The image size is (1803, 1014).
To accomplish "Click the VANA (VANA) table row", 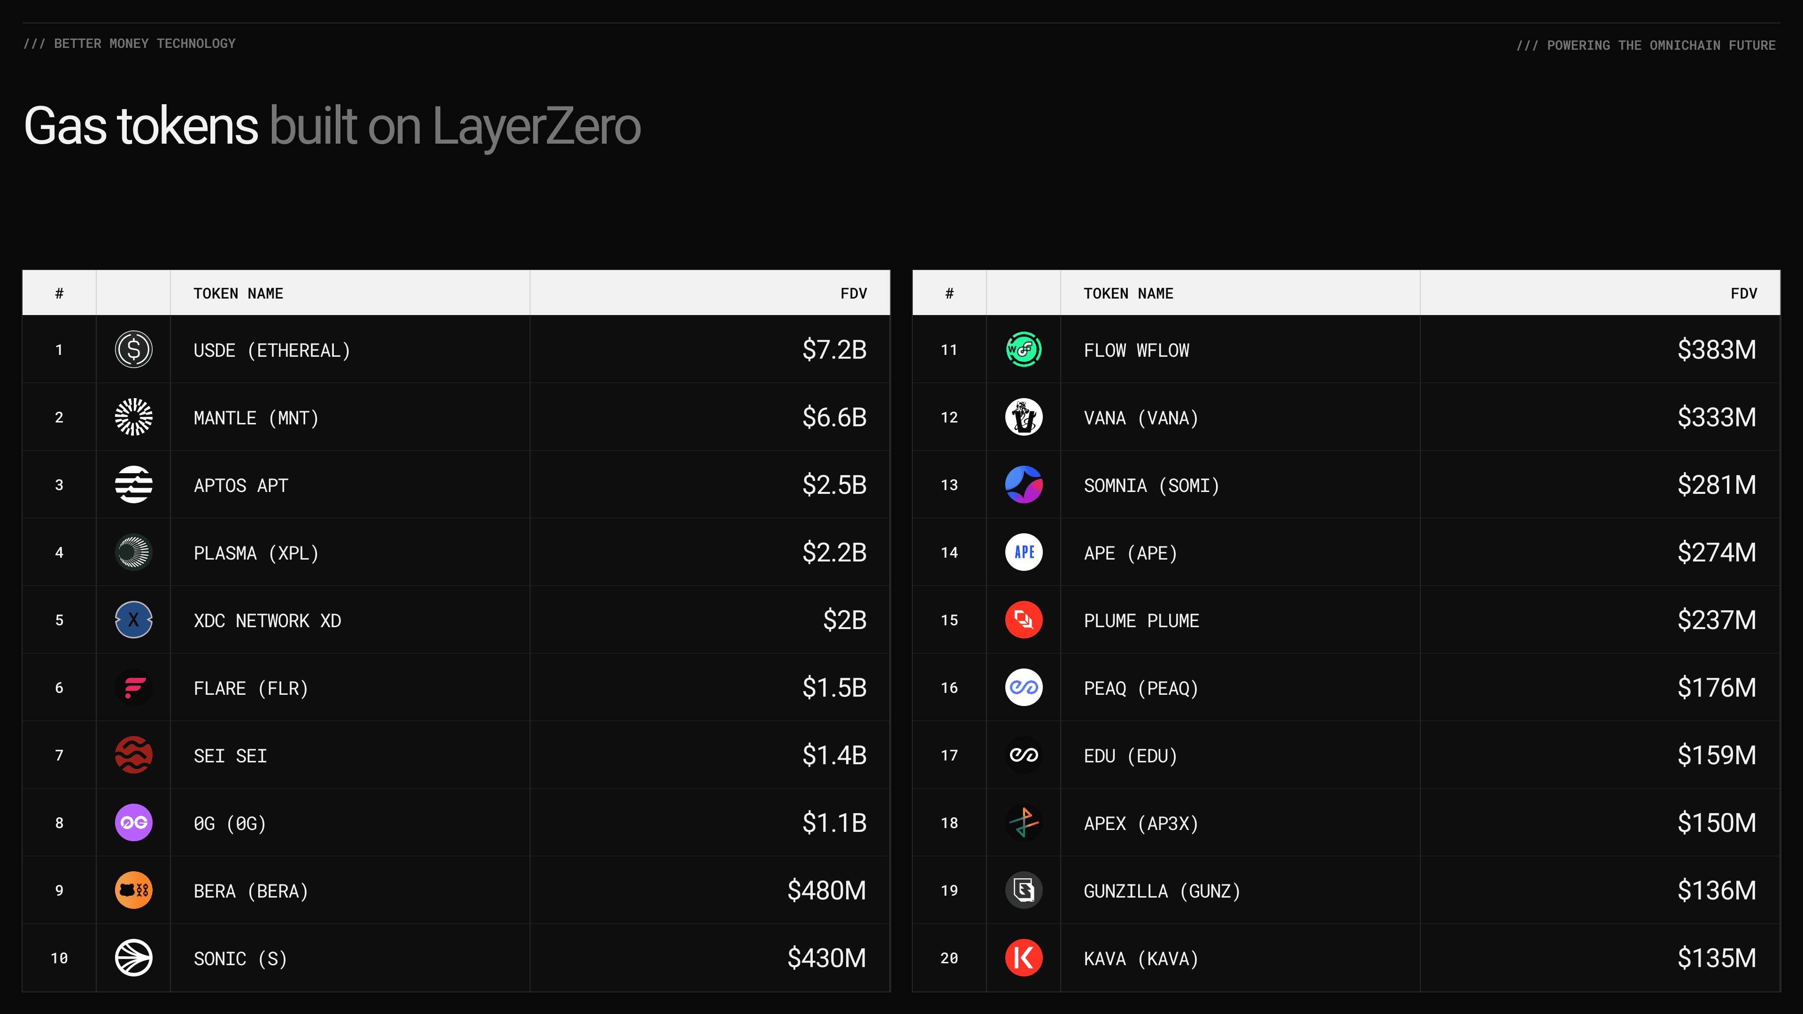I will [x=1330, y=417].
